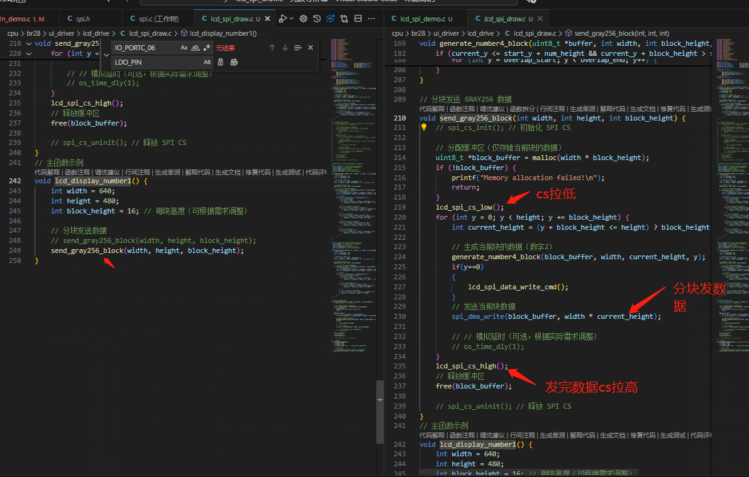Screen dimensions: 749x477
Task: Toggle Match Case in the find box
Action: (x=184, y=48)
